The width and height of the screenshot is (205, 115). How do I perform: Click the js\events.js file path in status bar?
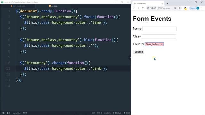pyautogui.click(x=17, y=113)
